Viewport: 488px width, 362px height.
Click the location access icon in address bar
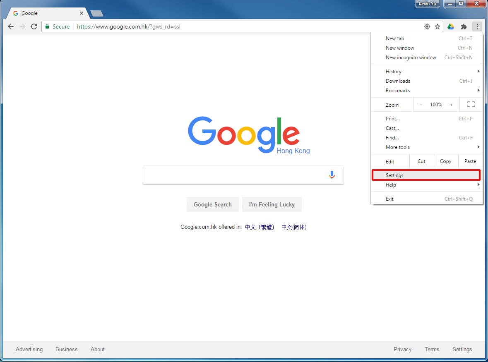pyautogui.click(x=427, y=26)
